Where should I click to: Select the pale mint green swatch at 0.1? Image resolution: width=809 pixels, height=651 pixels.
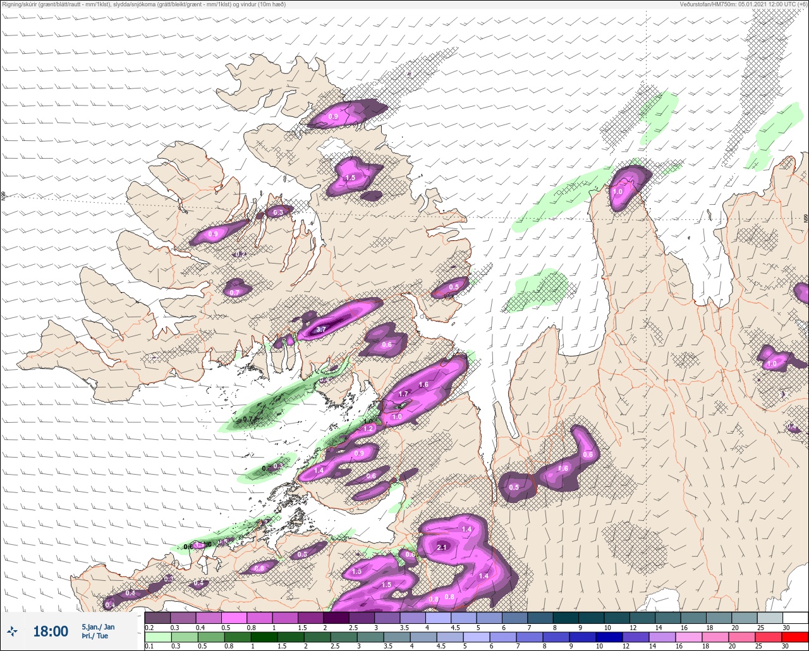pos(157,636)
